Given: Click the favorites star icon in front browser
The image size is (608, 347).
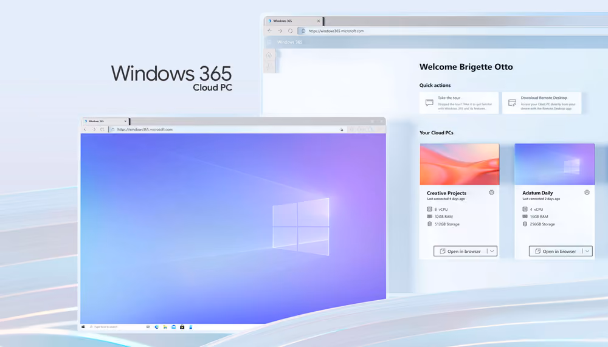Looking at the screenshot, I should 341,129.
